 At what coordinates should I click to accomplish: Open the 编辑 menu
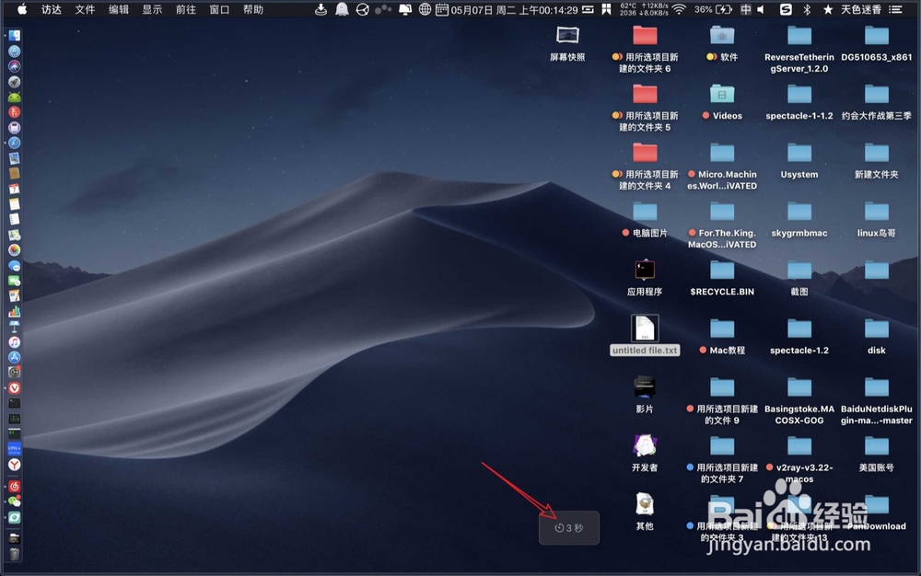[120, 9]
